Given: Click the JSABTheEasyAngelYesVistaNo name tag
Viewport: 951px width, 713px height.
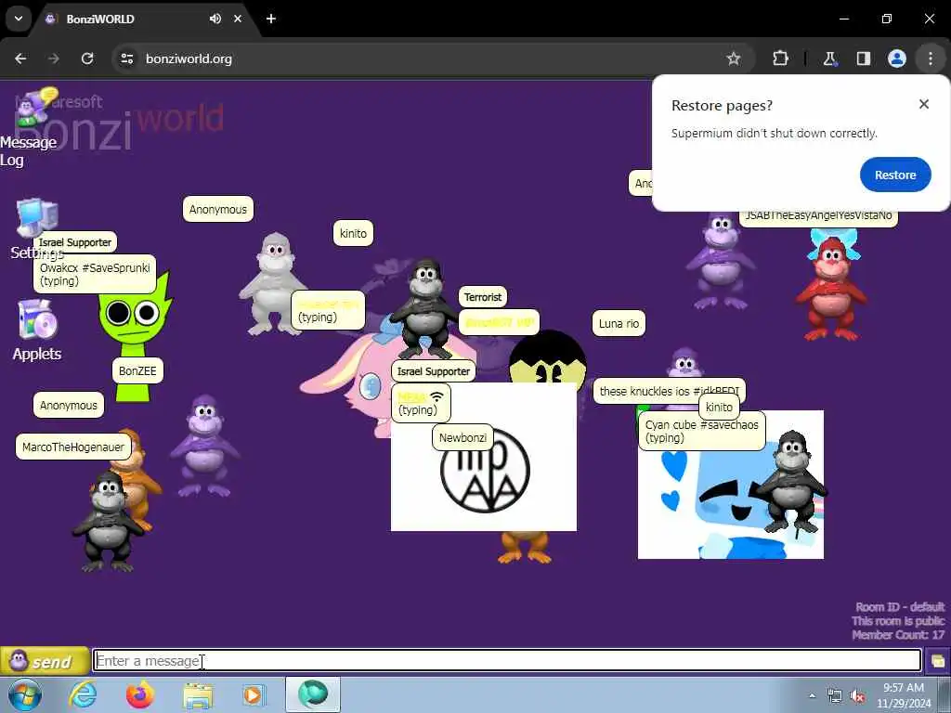Looking at the screenshot, I should [818, 215].
